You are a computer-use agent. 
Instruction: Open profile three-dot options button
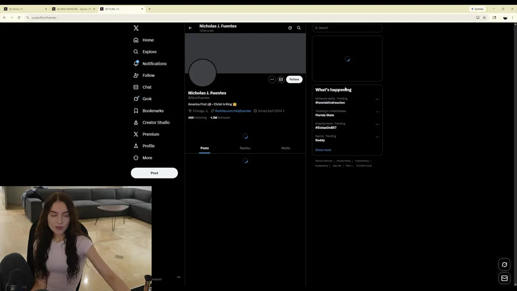tap(272, 79)
